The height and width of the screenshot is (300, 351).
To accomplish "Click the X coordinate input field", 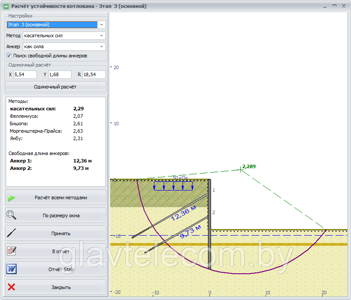I will click(25, 74).
